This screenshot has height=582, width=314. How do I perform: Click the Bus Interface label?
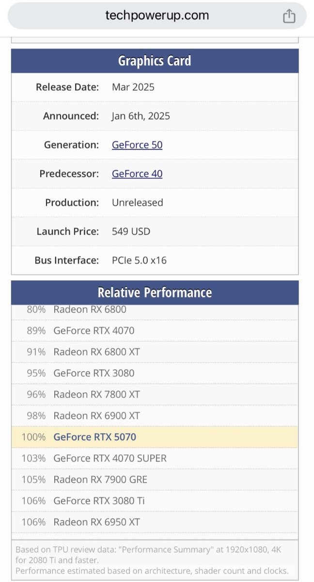click(67, 260)
